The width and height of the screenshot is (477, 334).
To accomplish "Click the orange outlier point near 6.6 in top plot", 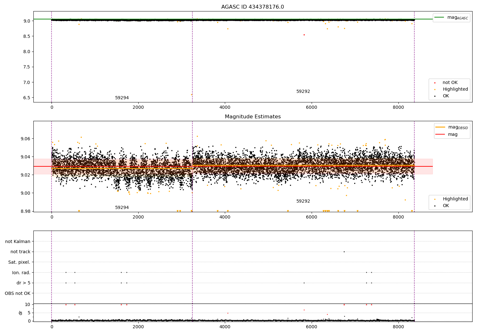I will click(x=191, y=94).
